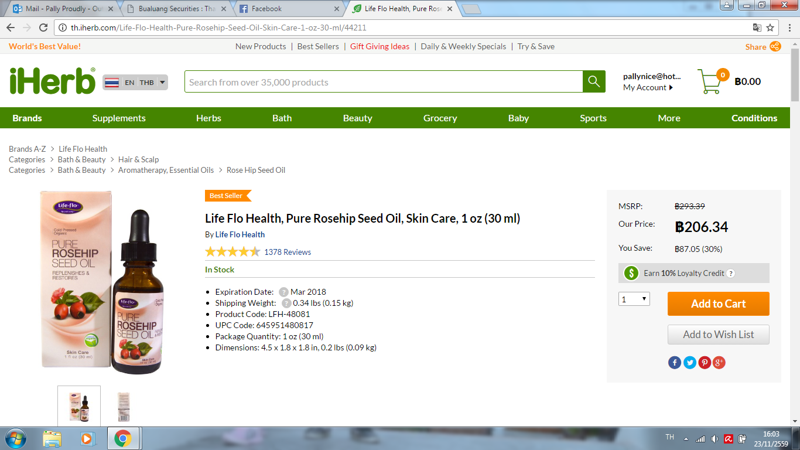Click the red Avira antivirus tray icon

click(729, 438)
